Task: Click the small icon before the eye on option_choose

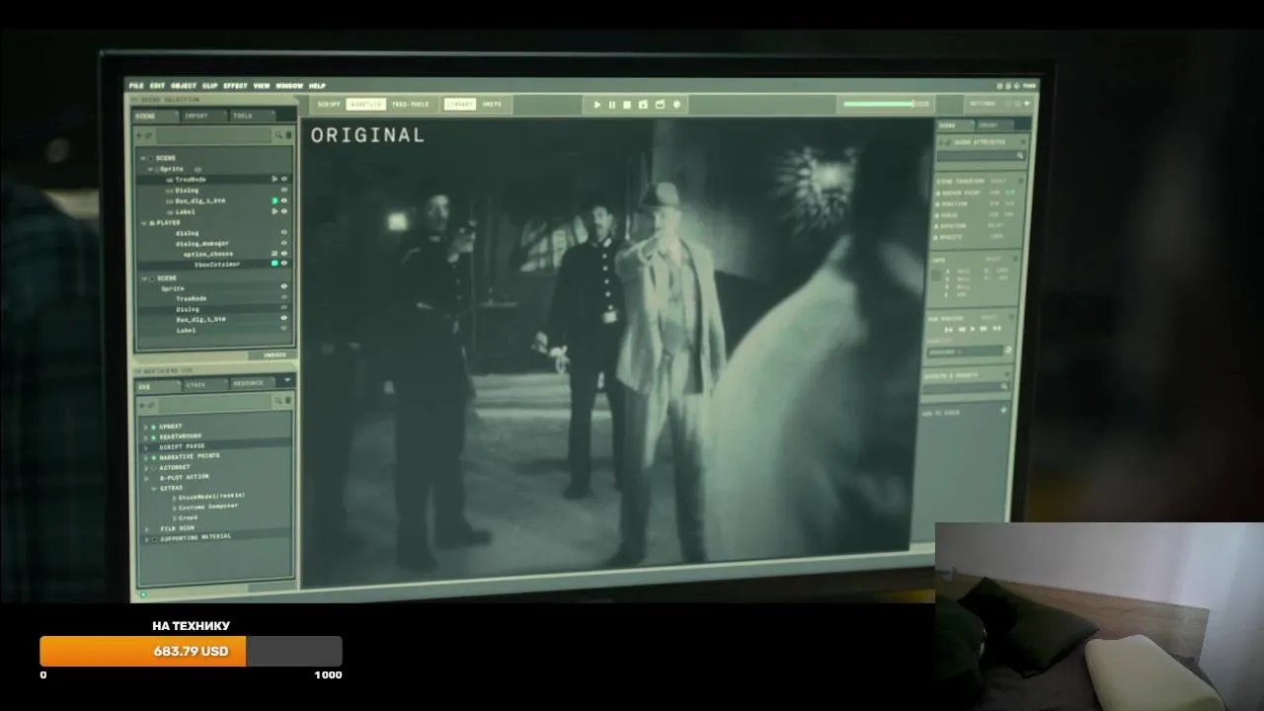Action: [x=275, y=254]
